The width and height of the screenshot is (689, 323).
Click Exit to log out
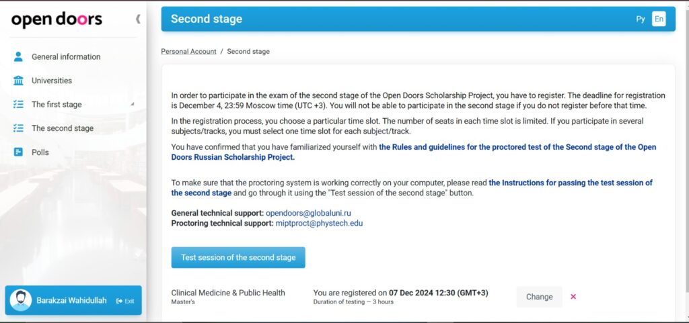[x=125, y=301]
